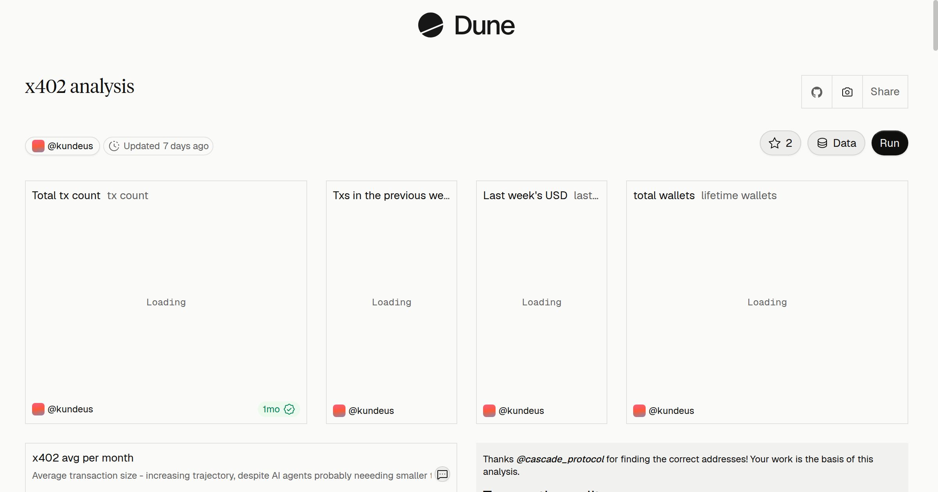Click the comment icon in x402 avg card
The height and width of the screenshot is (492, 938).
pyautogui.click(x=442, y=474)
